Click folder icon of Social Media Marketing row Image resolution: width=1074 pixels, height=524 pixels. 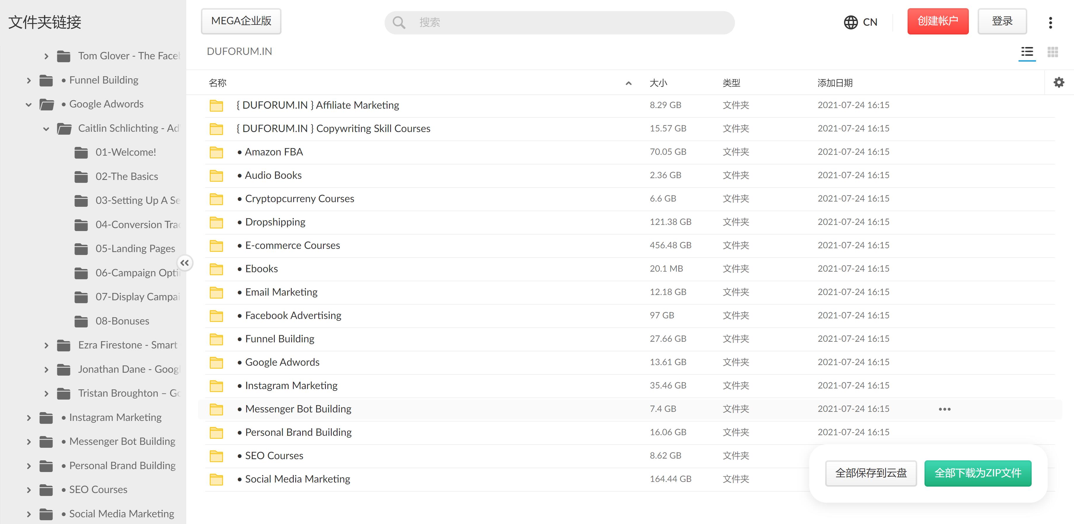(216, 479)
